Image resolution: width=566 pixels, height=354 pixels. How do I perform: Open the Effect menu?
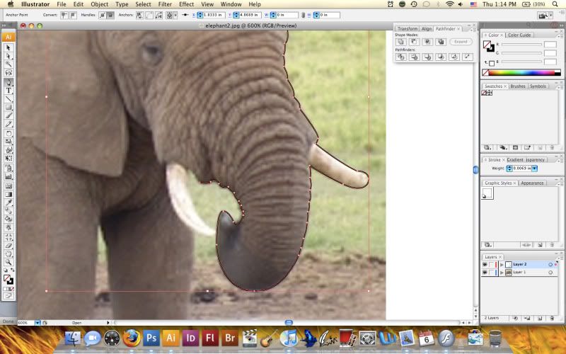[x=186, y=4]
